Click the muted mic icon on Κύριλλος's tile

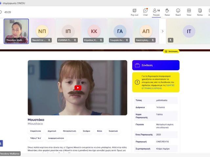[x=101, y=40]
